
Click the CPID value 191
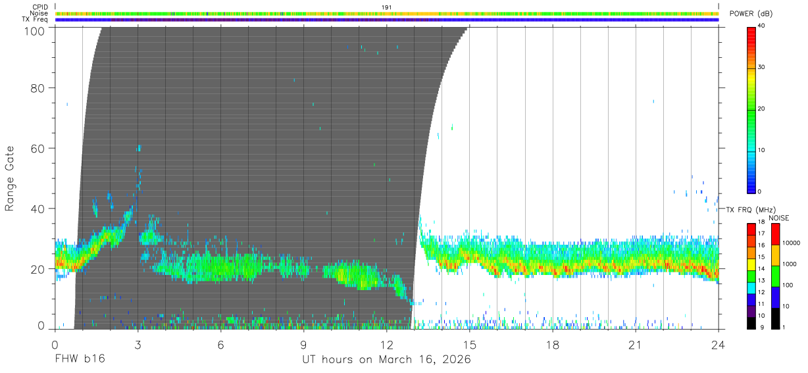click(x=387, y=7)
